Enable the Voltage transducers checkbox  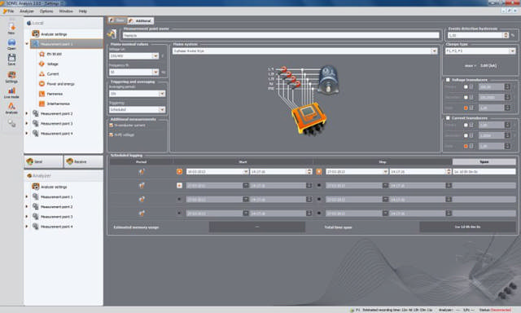pyautogui.click(x=448, y=80)
